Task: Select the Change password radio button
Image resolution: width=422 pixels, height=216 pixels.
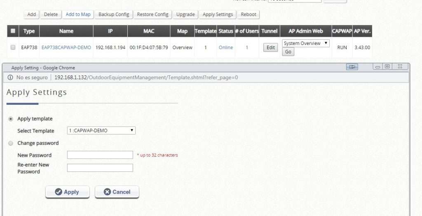Action: pos(11,143)
